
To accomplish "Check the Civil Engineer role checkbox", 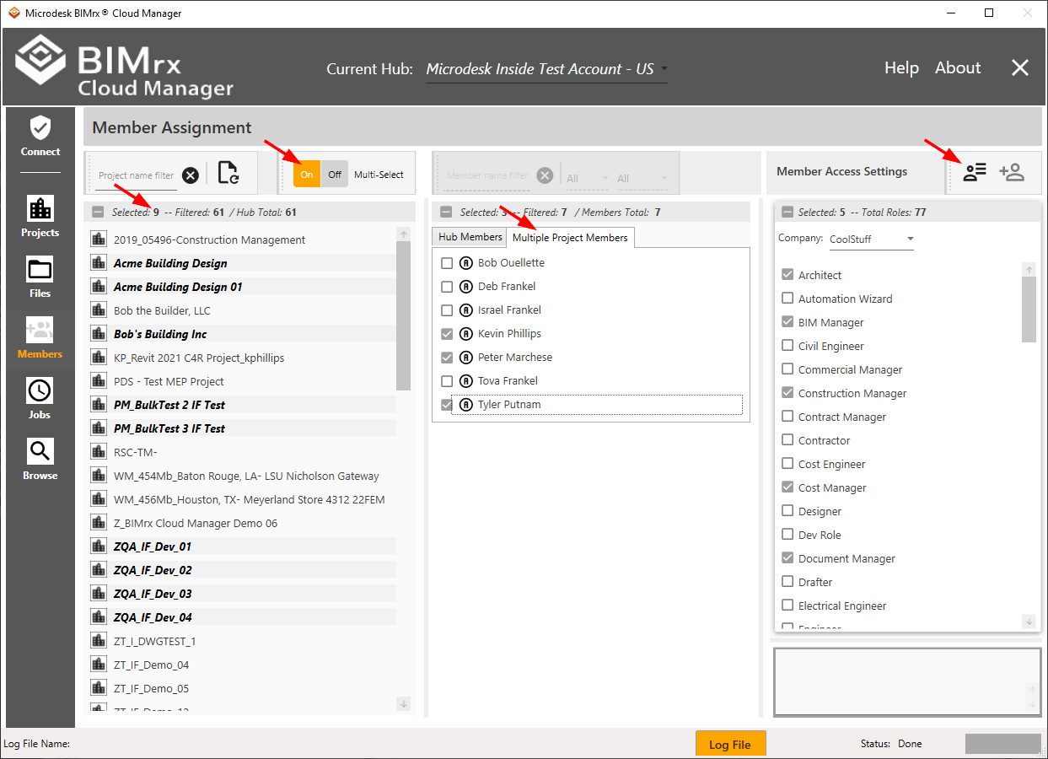I will [x=787, y=346].
